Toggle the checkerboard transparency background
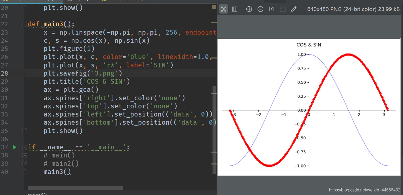Image resolution: width=403 pixels, height=195 pixels. click(x=224, y=9)
